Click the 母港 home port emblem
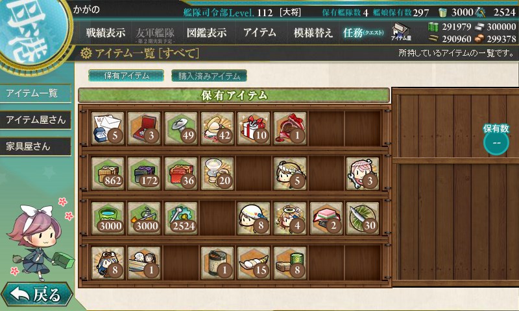 (x=31, y=31)
